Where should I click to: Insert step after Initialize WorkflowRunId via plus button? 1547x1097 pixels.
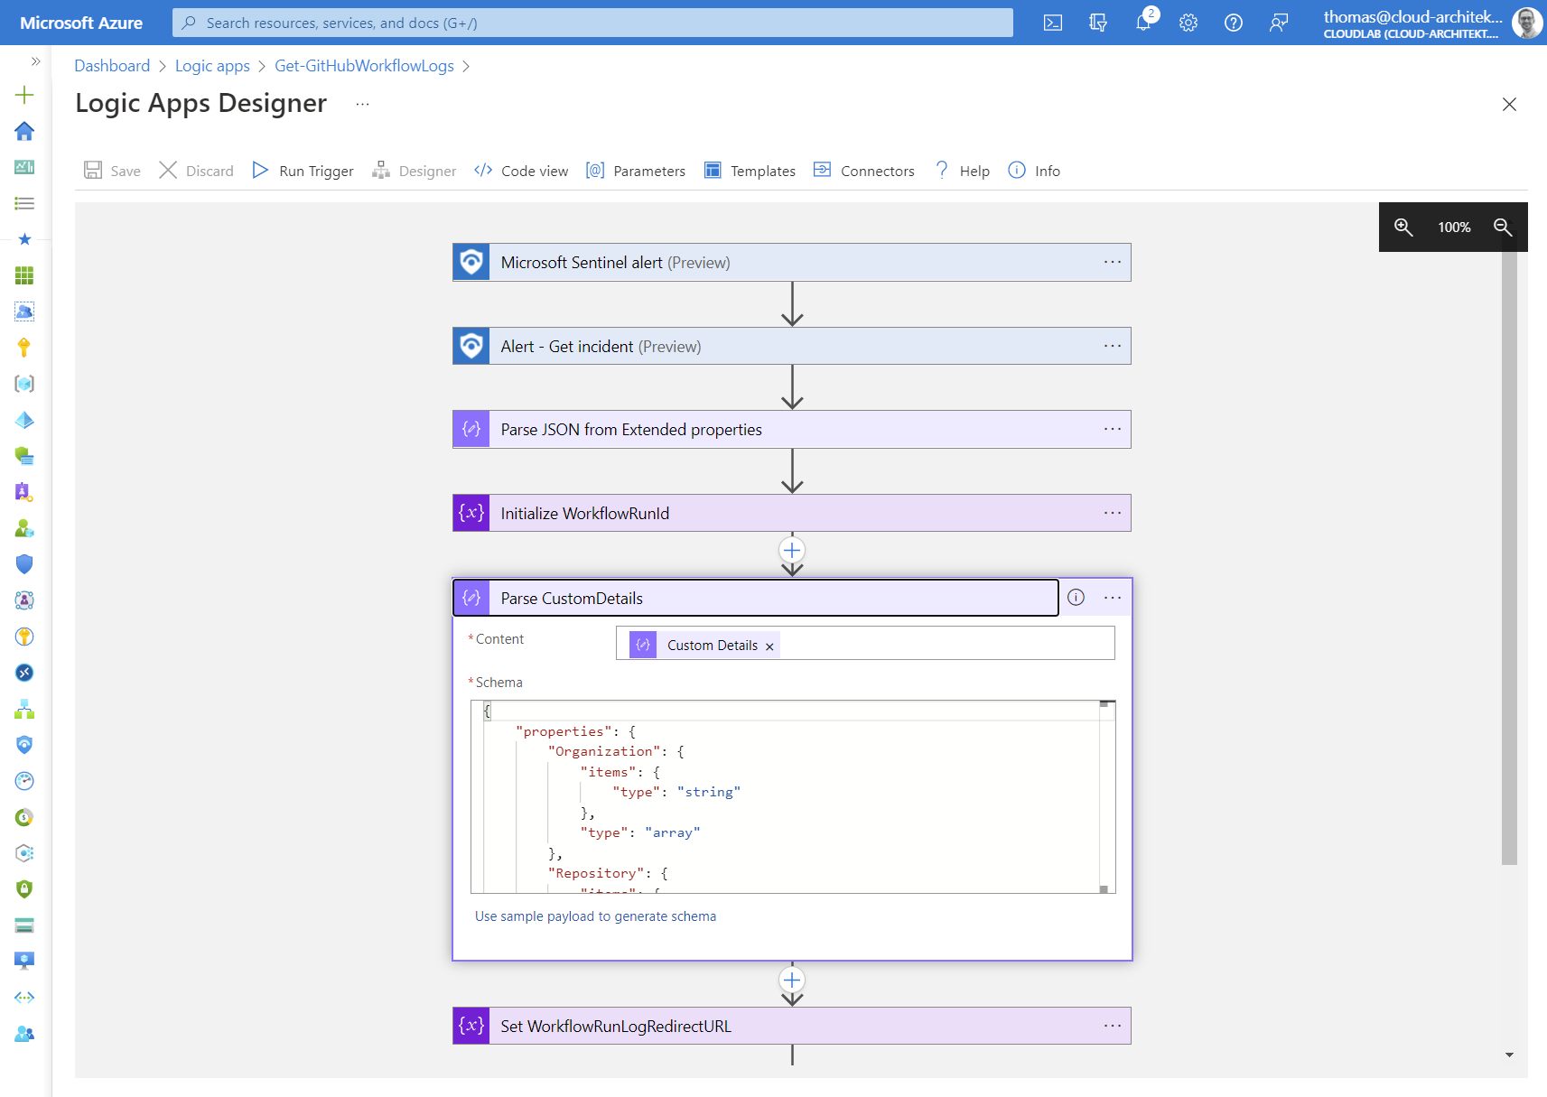point(792,550)
